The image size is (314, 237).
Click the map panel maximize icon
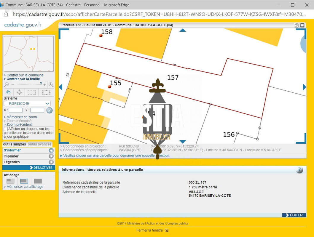(x=302, y=25)
